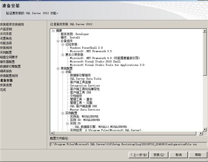Select Microsoft Visual Studio 2010 Shell item
This screenshot has width=208, height=162.
(95, 62)
